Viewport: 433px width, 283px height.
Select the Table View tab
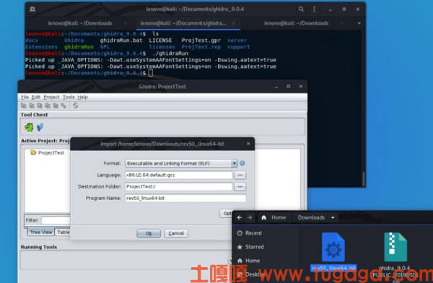[63, 232]
